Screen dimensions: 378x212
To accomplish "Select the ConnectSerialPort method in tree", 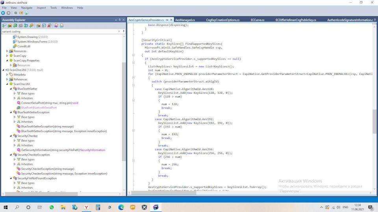I will [x=50, y=103].
